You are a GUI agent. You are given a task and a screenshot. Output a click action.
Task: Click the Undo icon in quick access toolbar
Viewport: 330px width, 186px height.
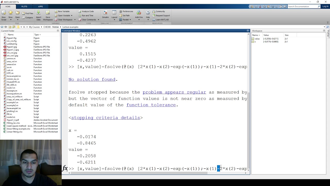[273, 6]
